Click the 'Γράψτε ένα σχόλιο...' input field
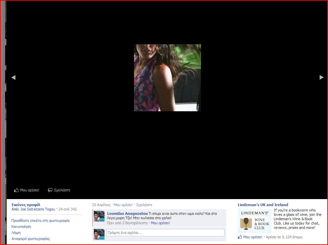 (166, 233)
